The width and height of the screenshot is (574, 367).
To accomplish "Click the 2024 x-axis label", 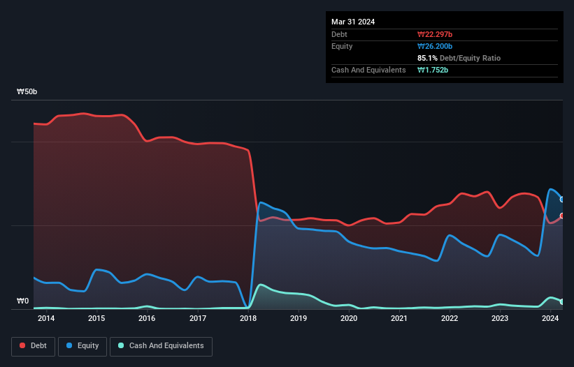I will (x=550, y=318).
